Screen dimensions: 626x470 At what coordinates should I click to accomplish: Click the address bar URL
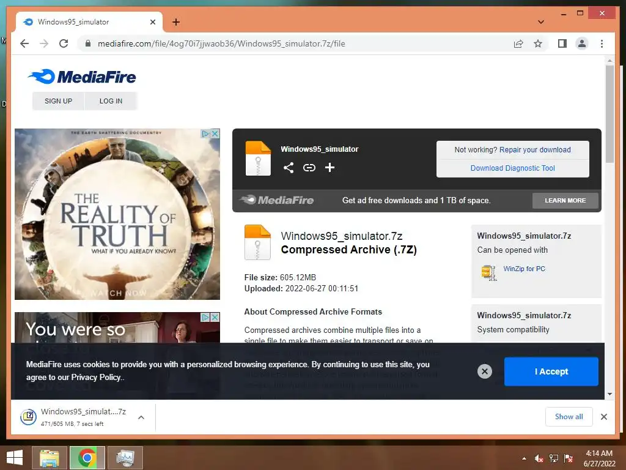[x=221, y=43]
